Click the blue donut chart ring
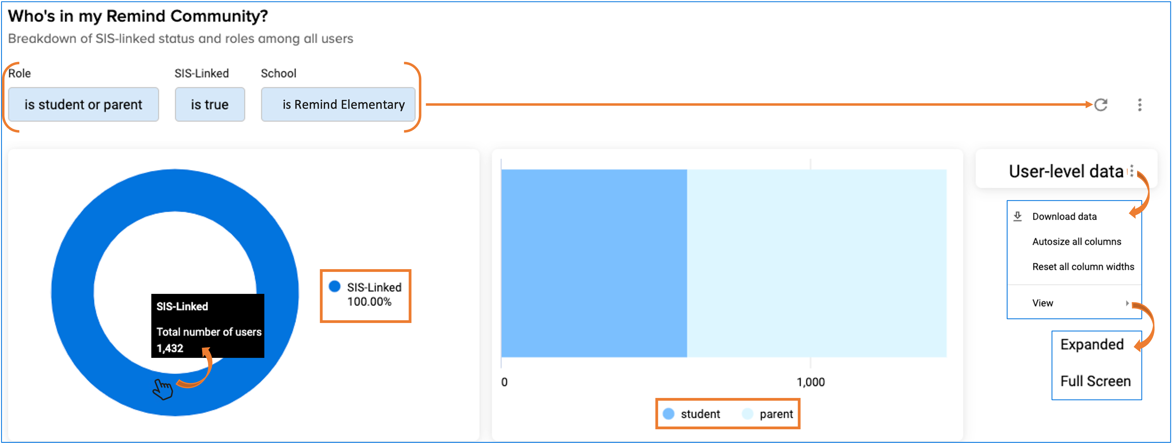 coord(73,291)
